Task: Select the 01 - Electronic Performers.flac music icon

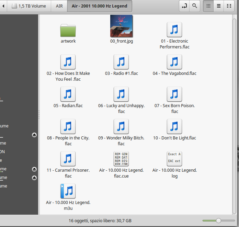Action: [x=174, y=30]
